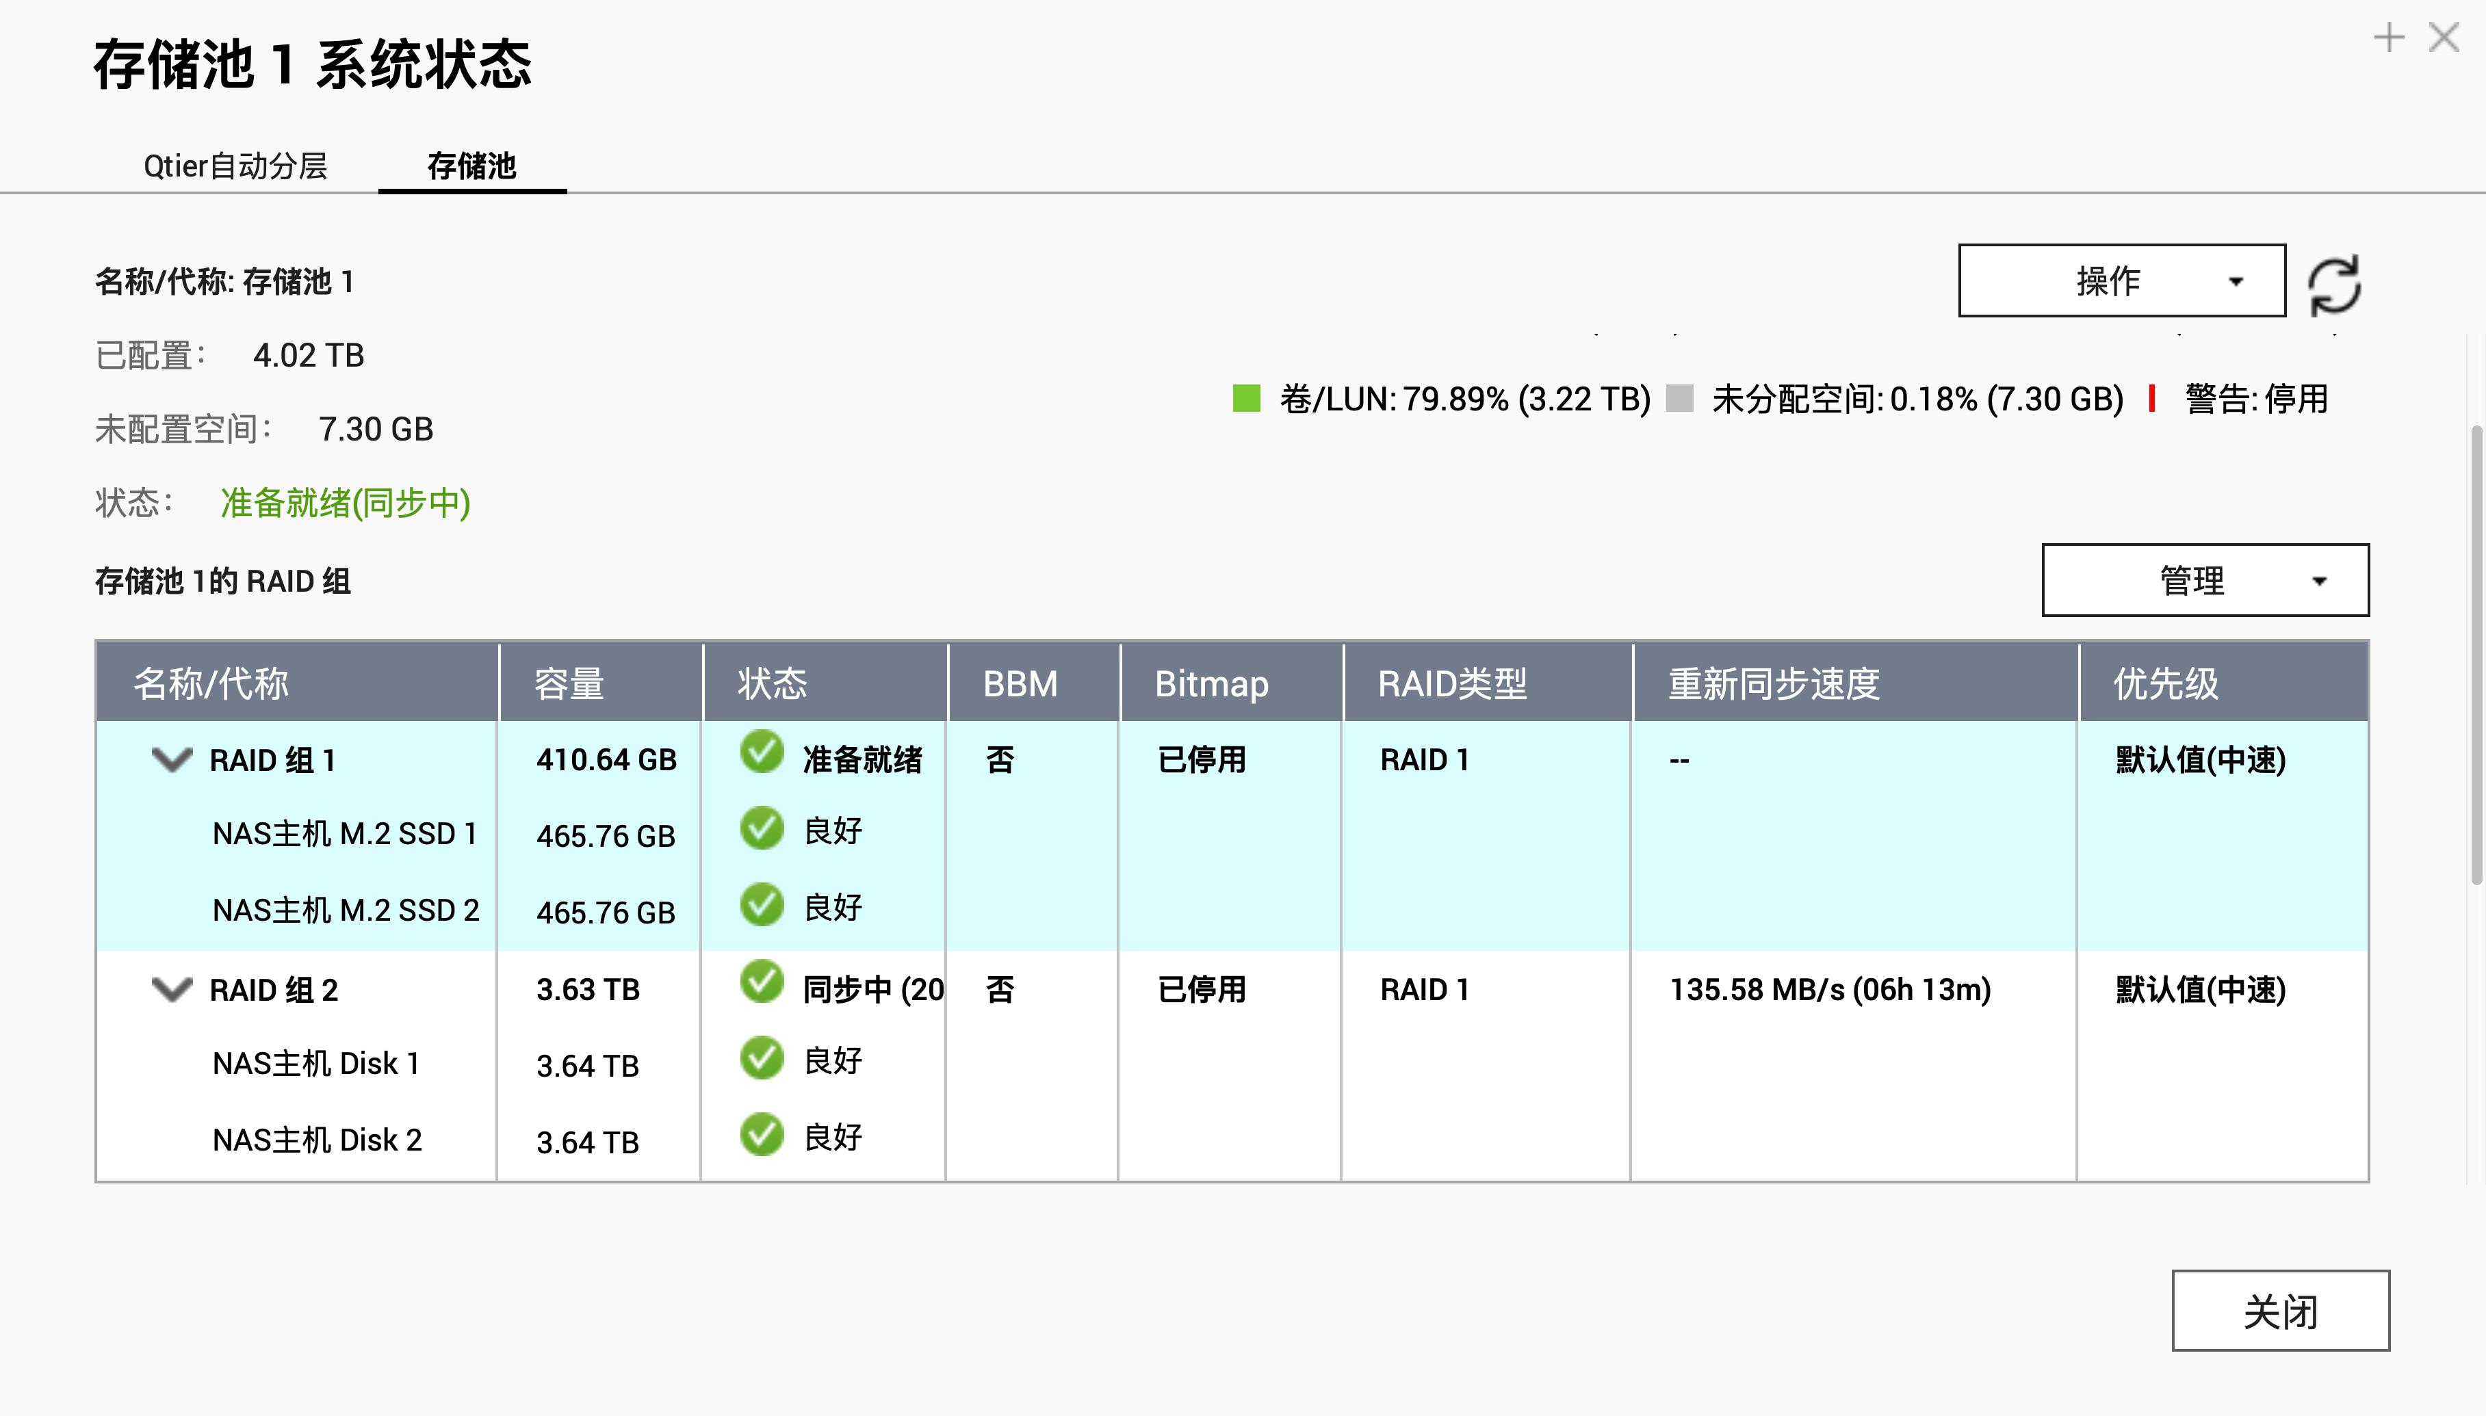This screenshot has height=1416, width=2486.
Task: Select the NAS主机 Disk 1 row
Action: [x=317, y=1063]
